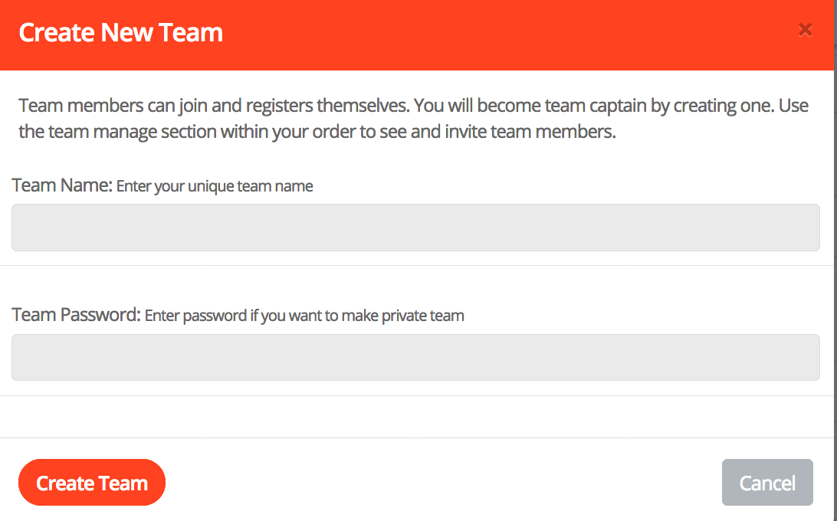Click the blank area above the footer divider
Screen dimensions: 837x521
[419, 418]
